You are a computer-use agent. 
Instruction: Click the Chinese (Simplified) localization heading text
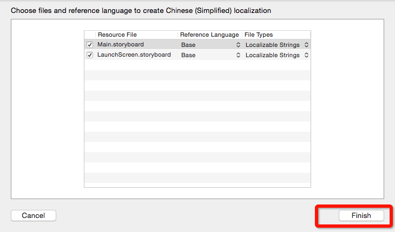(141, 10)
